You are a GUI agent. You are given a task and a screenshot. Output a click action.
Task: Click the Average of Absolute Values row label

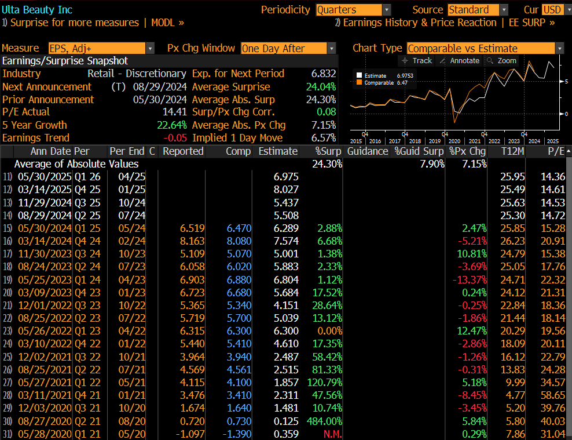(76, 164)
